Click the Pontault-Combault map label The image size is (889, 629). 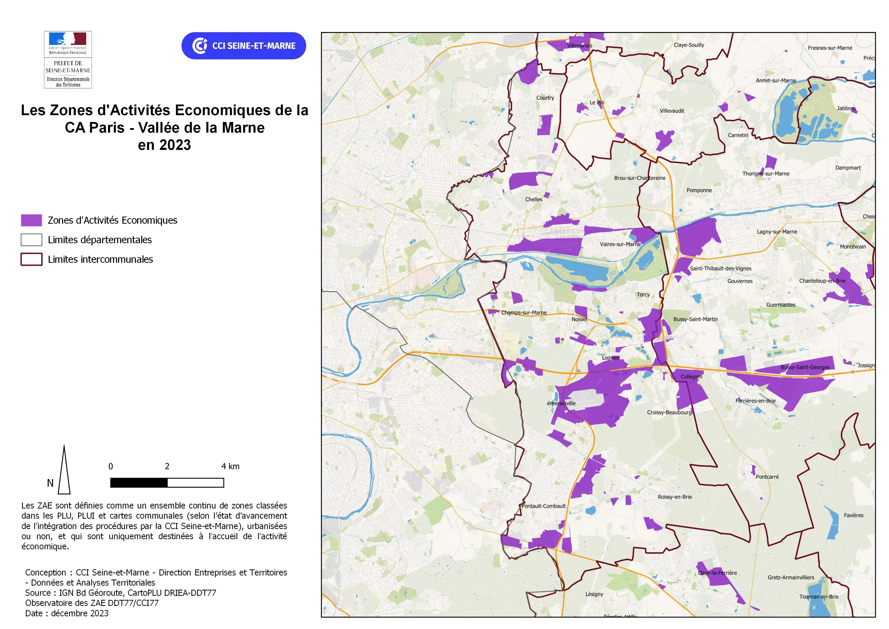click(544, 506)
